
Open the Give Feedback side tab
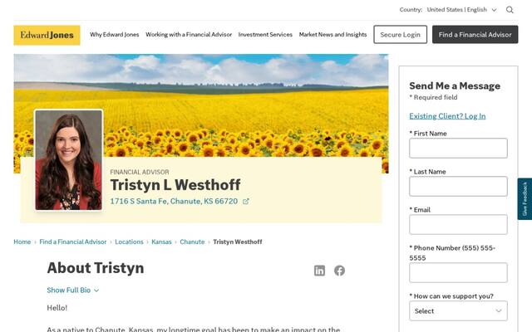pos(525,199)
